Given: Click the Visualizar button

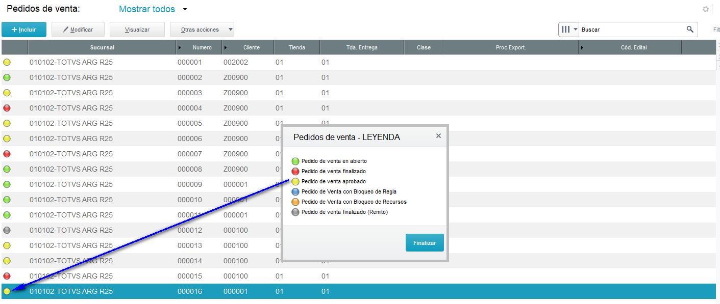Looking at the screenshot, I should [x=137, y=30].
